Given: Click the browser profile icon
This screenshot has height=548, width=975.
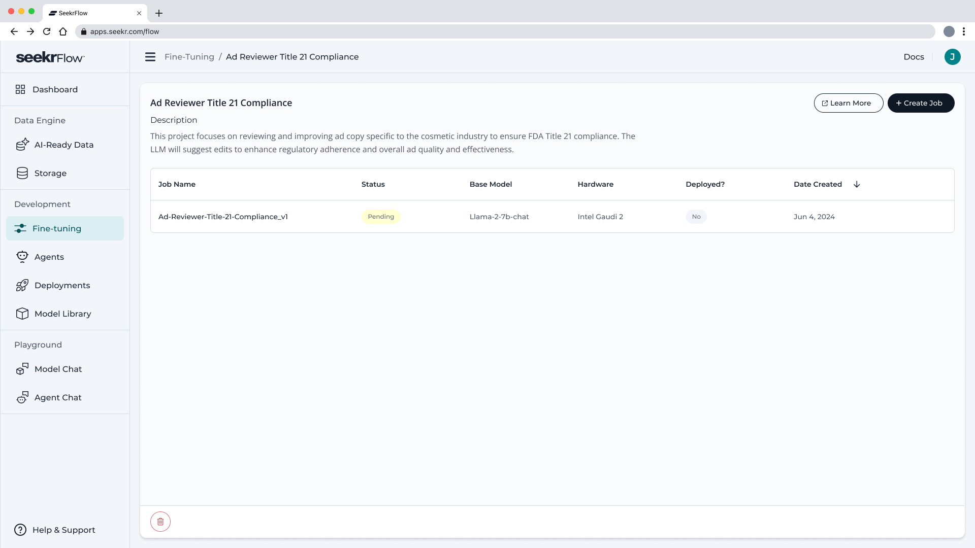Looking at the screenshot, I should click(x=949, y=31).
